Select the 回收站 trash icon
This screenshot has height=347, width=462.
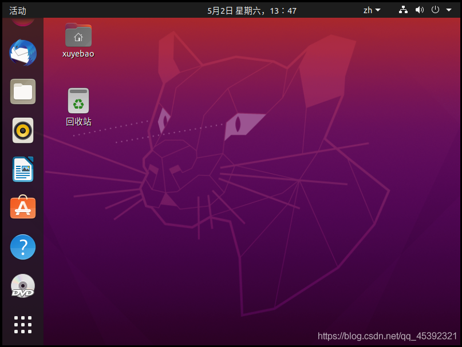point(78,107)
